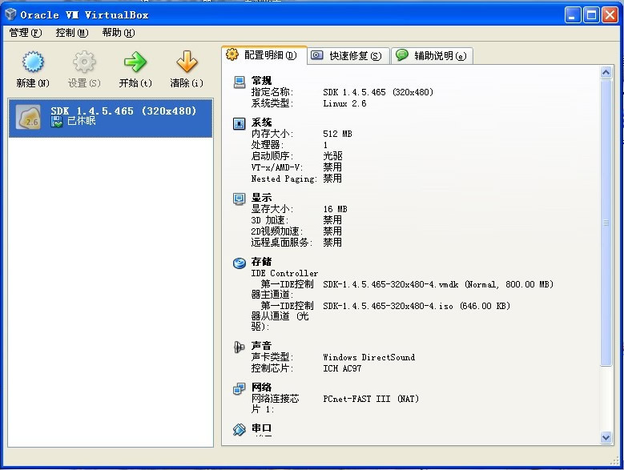This screenshot has height=470, width=624.
Task: Switch to the 快速修复 (Snapshots) tab
Action: [348, 56]
